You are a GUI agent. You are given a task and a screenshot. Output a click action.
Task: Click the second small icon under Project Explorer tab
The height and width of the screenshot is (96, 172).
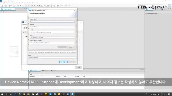click(x=3, y=12)
